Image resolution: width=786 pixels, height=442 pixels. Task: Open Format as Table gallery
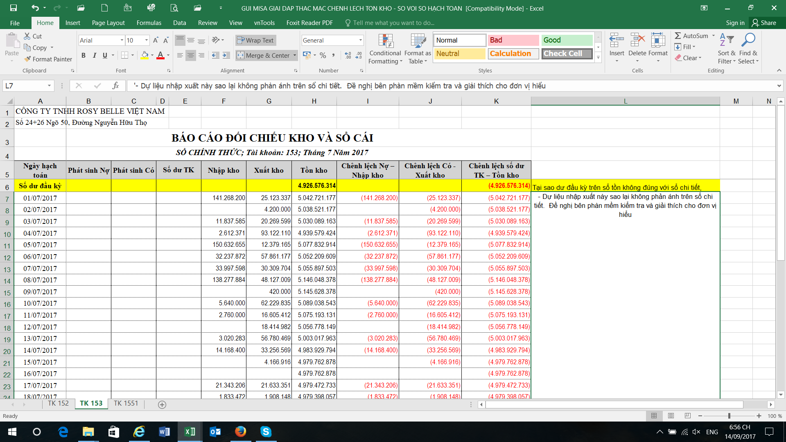click(418, 49)
